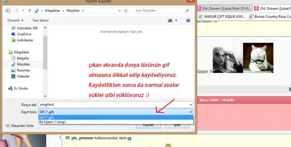Viewport: 291px width, 147px height.
Task: Open the help question mark icon
Action: click(x=188, y=21)
